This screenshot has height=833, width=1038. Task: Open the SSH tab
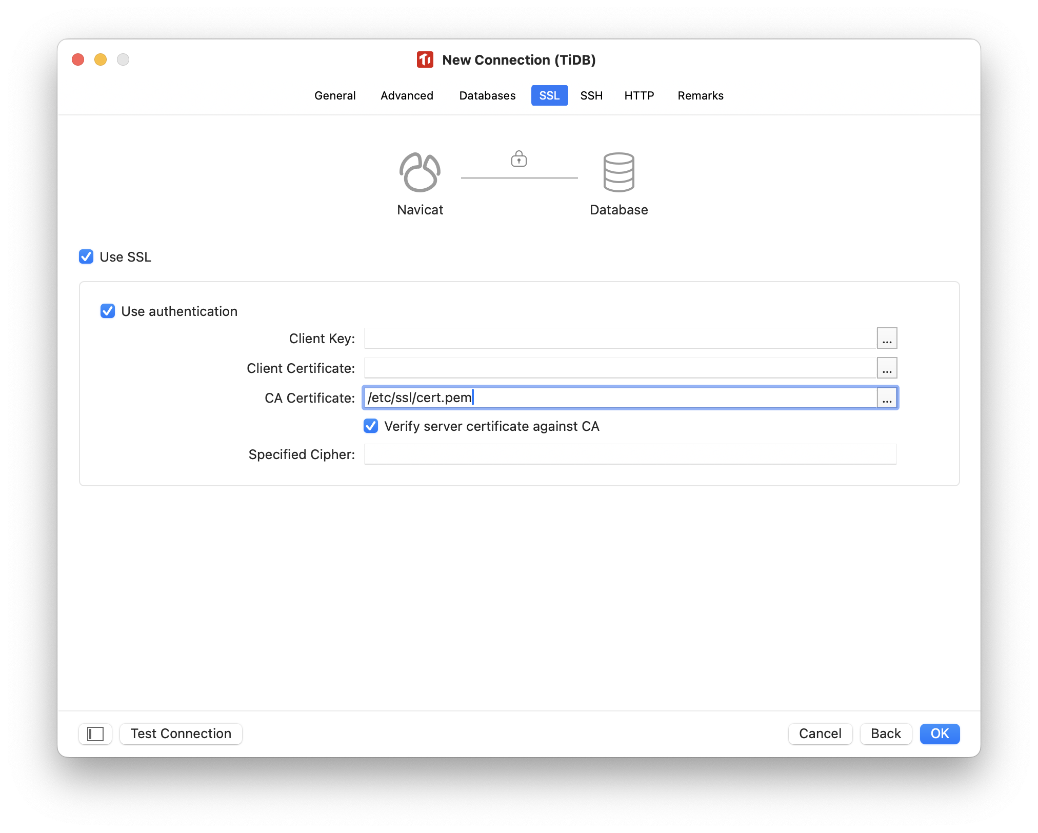point(591,95)
